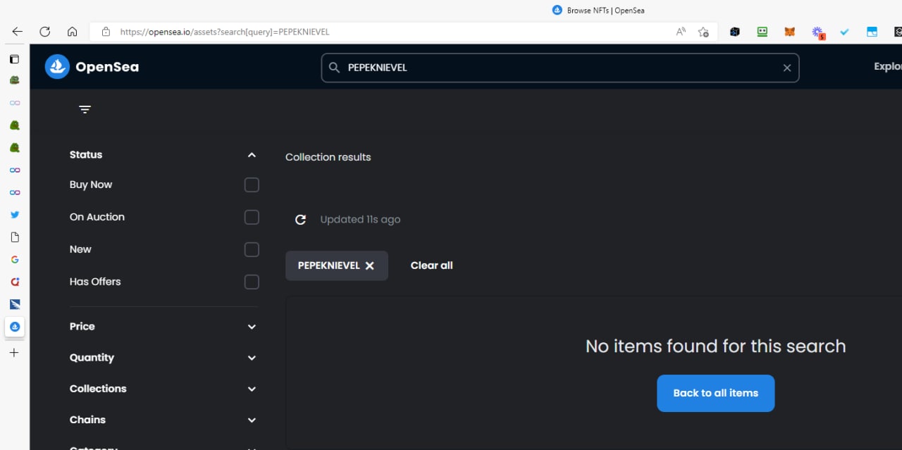Open the dark cube extension icon
Image resolution: width=902 pixels, height=450 pixels.
735,32
